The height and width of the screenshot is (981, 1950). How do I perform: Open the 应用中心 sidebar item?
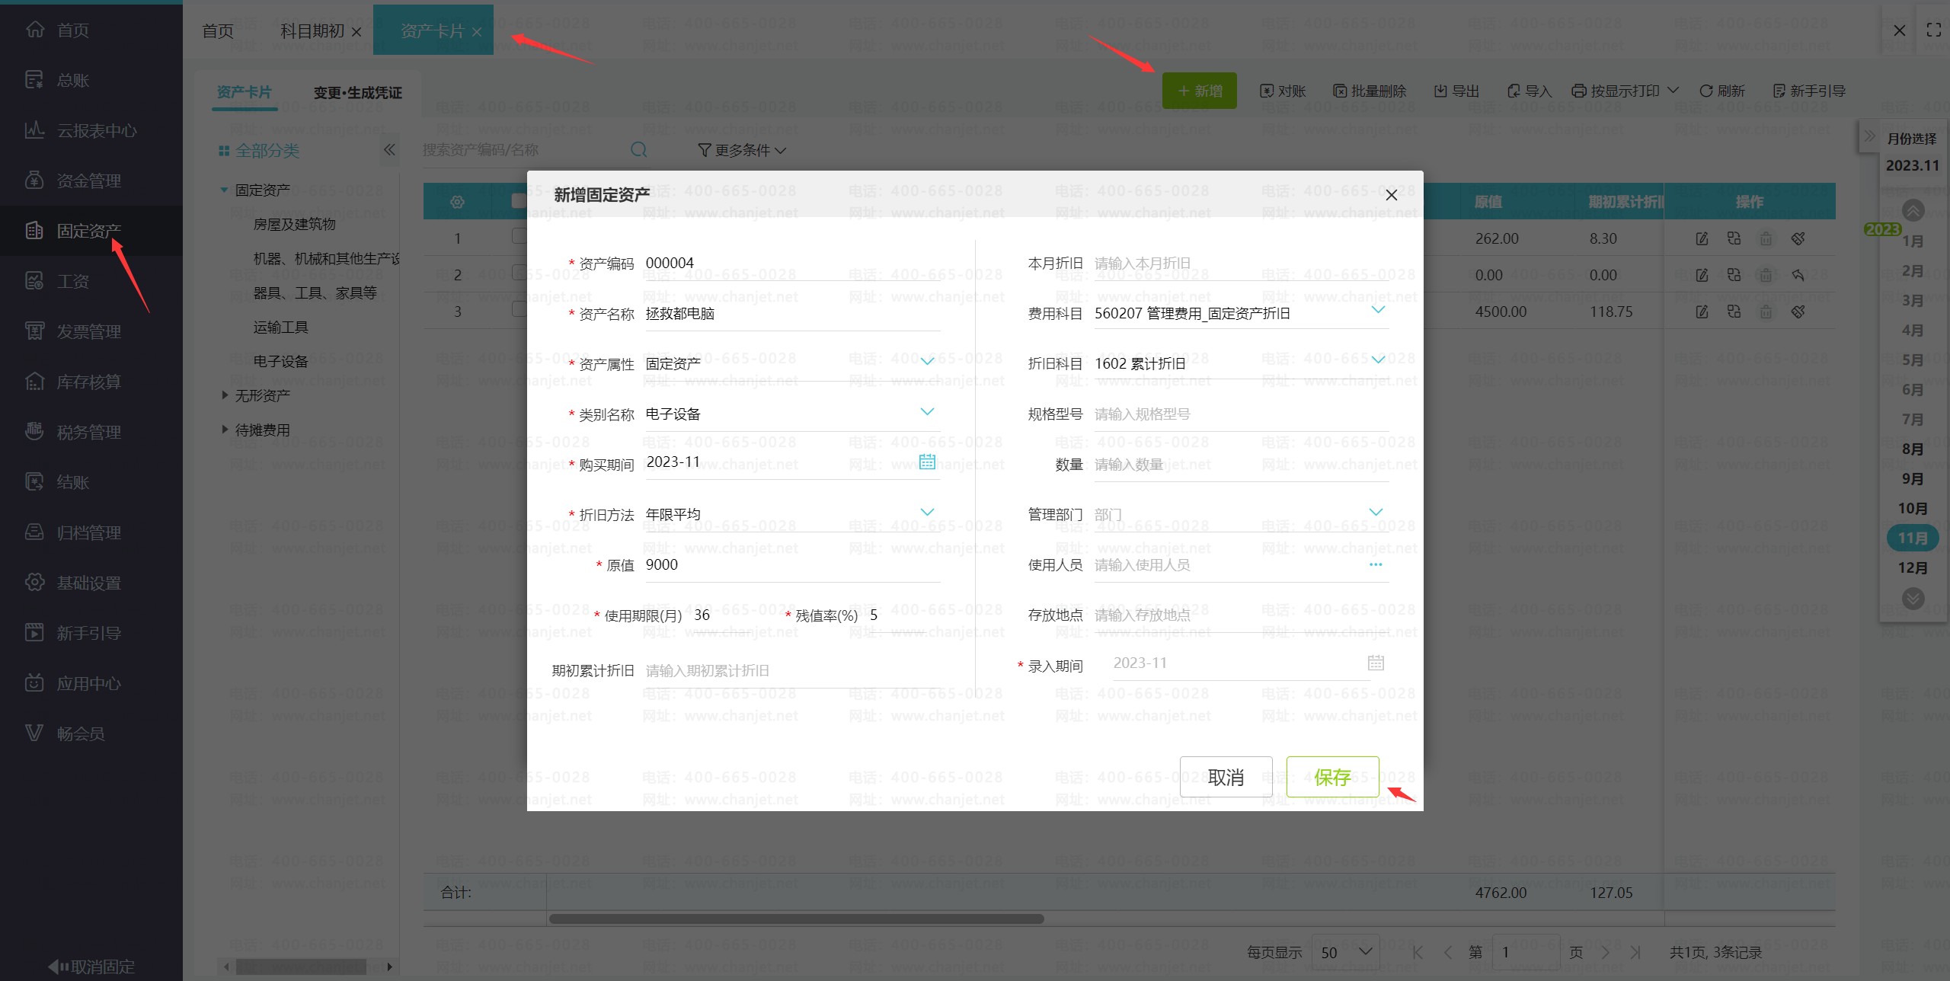88,683
